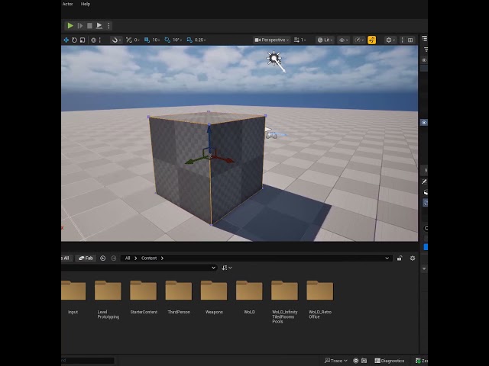Click the trace snapshot folder icon

coord(364,361)
